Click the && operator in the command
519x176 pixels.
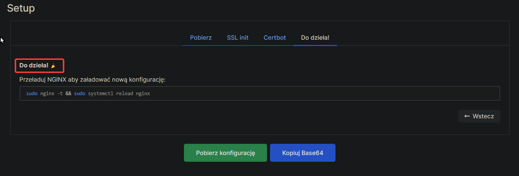tap(68, 94)
